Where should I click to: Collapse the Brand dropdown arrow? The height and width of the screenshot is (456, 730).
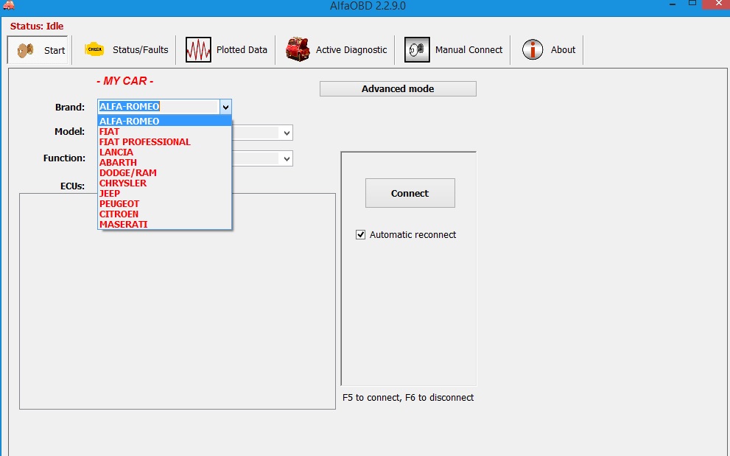click(x=225, y=107)
